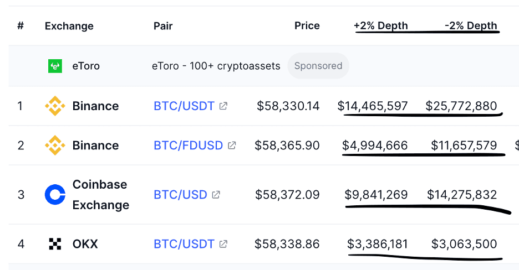Open external link icon beside BTC/FDUSD
The image size is (519, 270).
click(232, 145)
